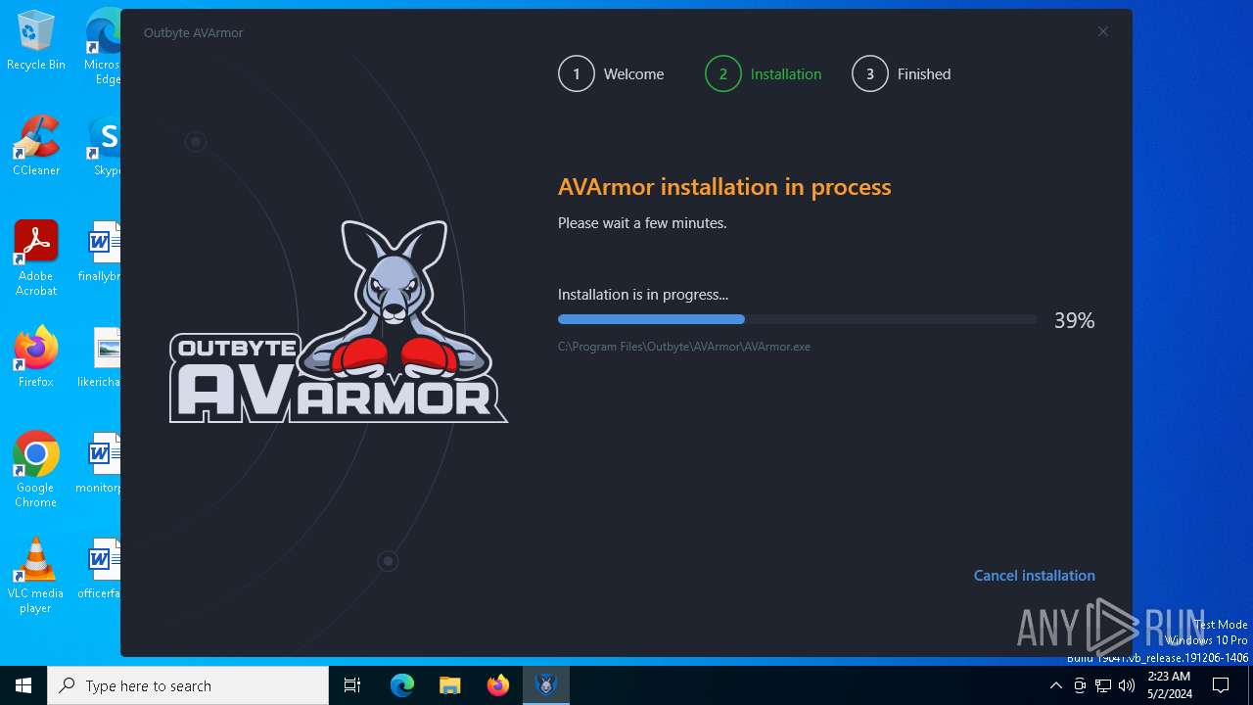The height and width of the screenshot is (705, 1253).
Task: Open the notification center icon
Action: pyautogui.click(x=1221, y=685)
